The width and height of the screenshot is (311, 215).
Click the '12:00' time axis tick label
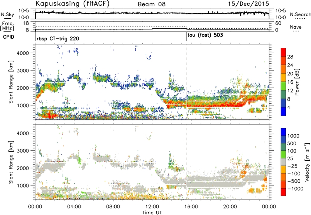pos(152,207)
